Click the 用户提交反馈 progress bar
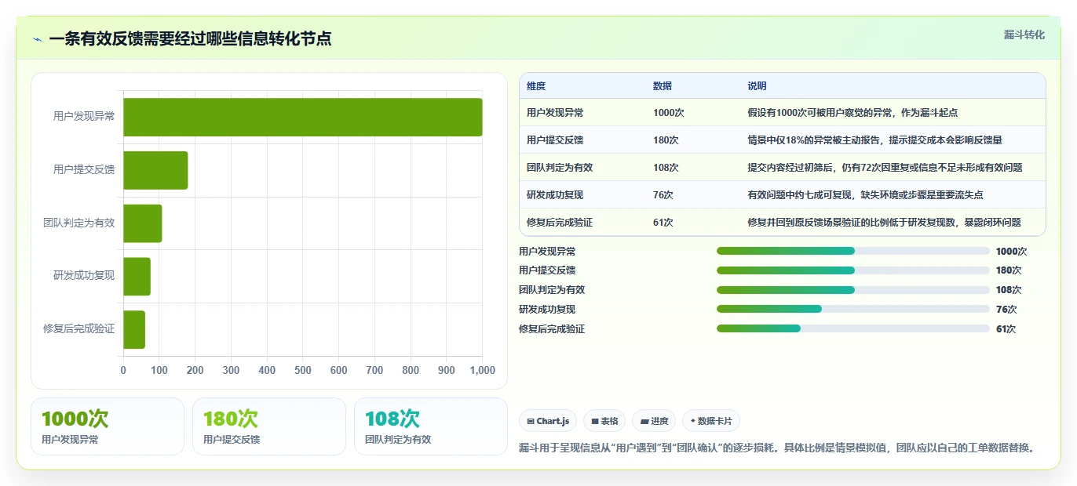 pyautogui.click(x=852, y=270)
